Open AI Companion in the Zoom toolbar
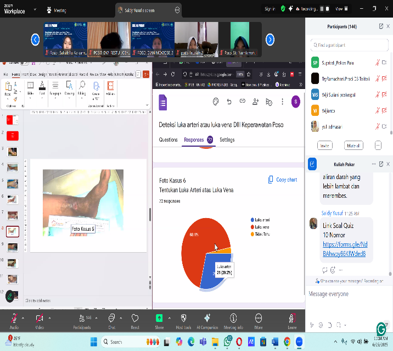Image resolution: width=393 pixels, height=351 pixels. [x=207, y=321]
